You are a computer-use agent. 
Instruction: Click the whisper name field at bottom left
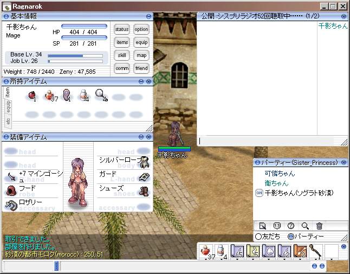(28, 266)
